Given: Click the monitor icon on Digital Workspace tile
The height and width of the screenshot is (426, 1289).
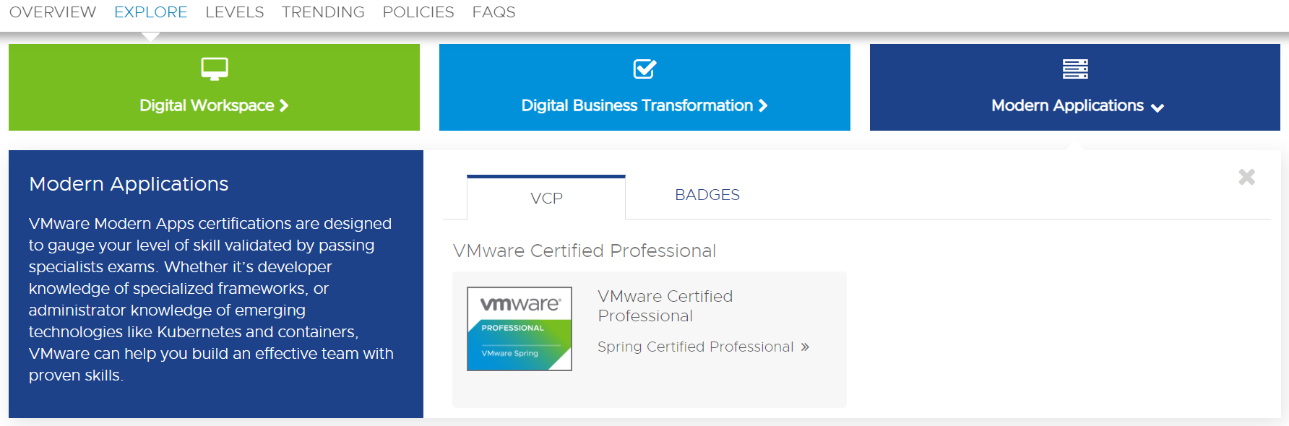Looking at the screenshot, I should coord(214,69).
